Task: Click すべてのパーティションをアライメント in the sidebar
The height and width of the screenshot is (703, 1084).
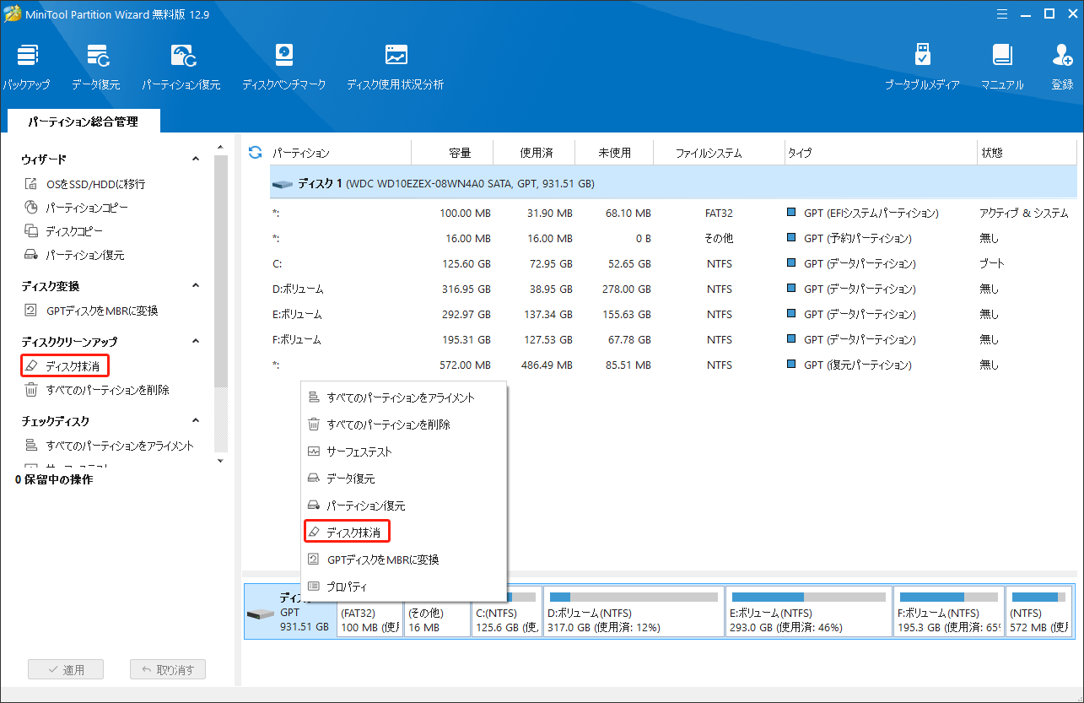Action: pyautogui.click(x=108, y=446)
